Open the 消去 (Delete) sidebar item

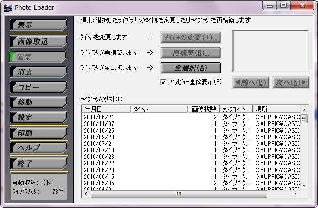[x=39, y=71]
